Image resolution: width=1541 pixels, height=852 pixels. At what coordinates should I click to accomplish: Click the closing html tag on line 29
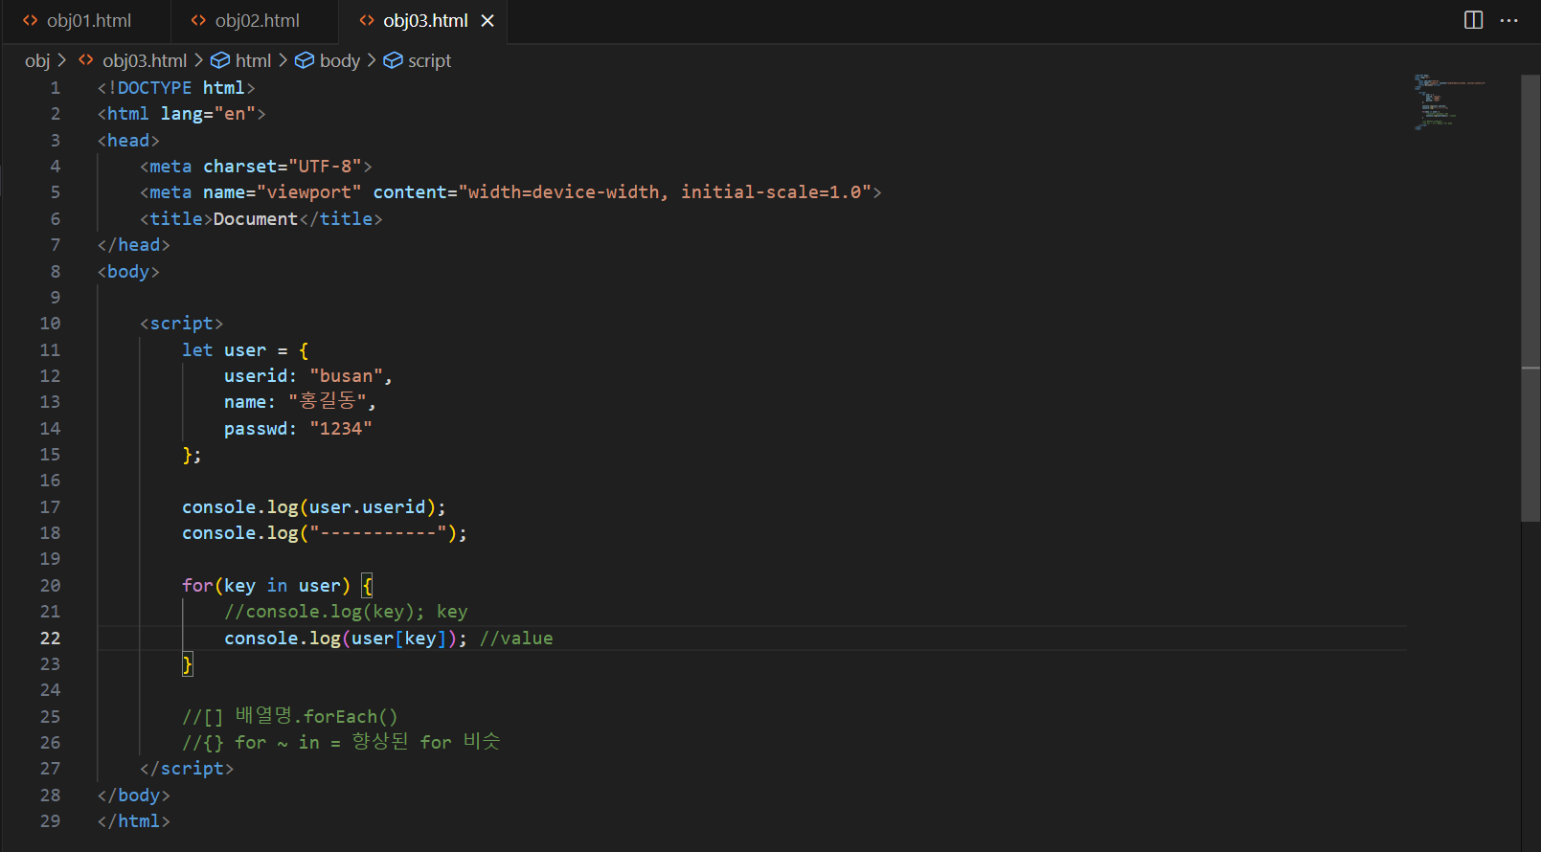(x=134, y=821)
